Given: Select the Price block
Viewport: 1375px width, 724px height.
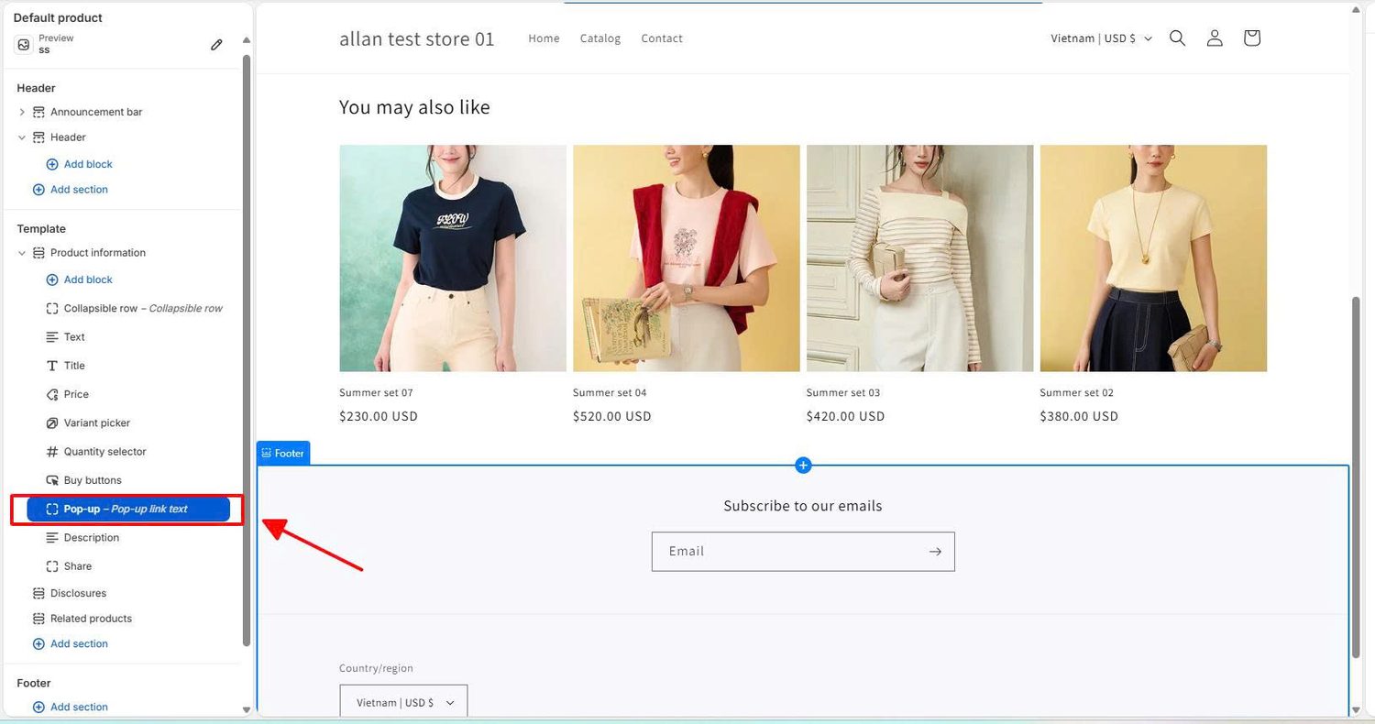Looking at the screenshot, I should click(76, 394).
